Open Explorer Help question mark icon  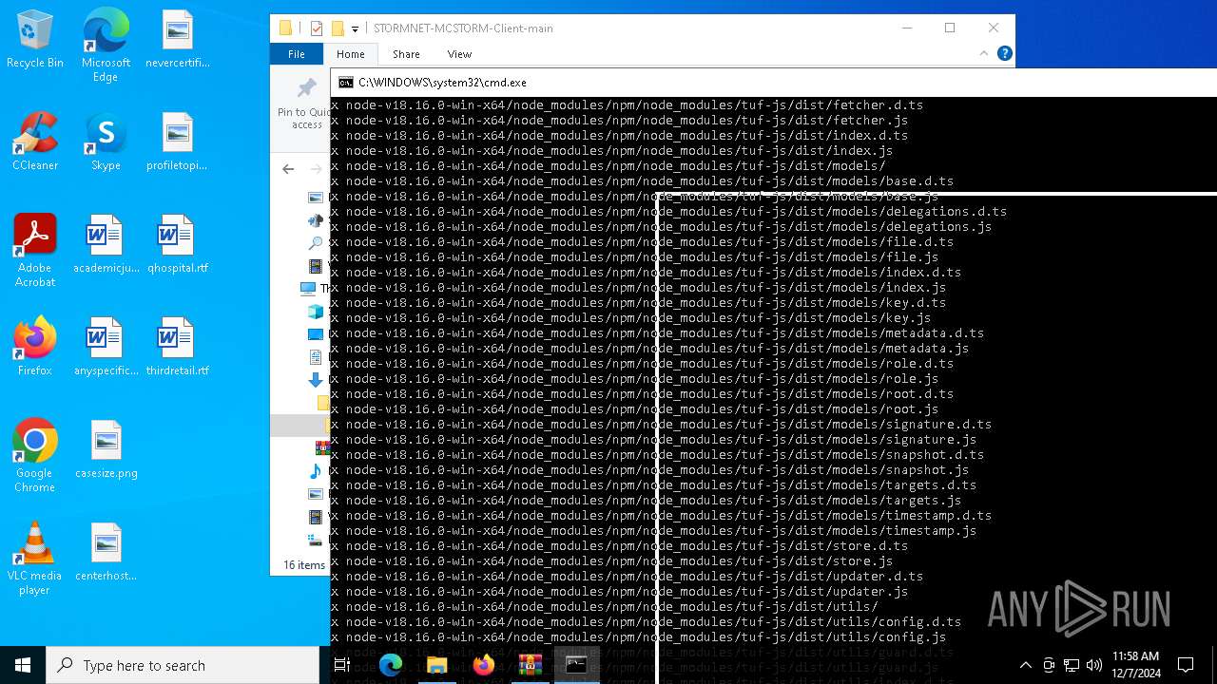(x=1004, y=54)
